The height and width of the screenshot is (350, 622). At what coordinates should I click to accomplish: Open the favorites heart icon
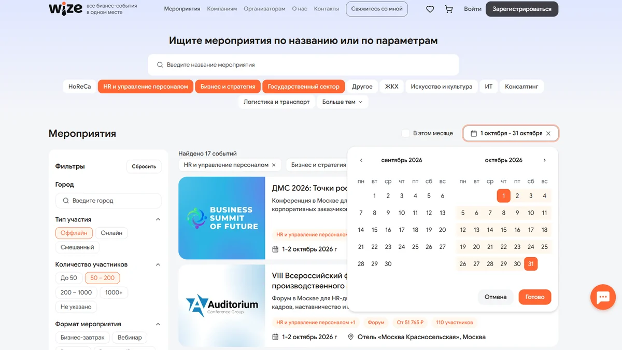click(x=430, y=9)
